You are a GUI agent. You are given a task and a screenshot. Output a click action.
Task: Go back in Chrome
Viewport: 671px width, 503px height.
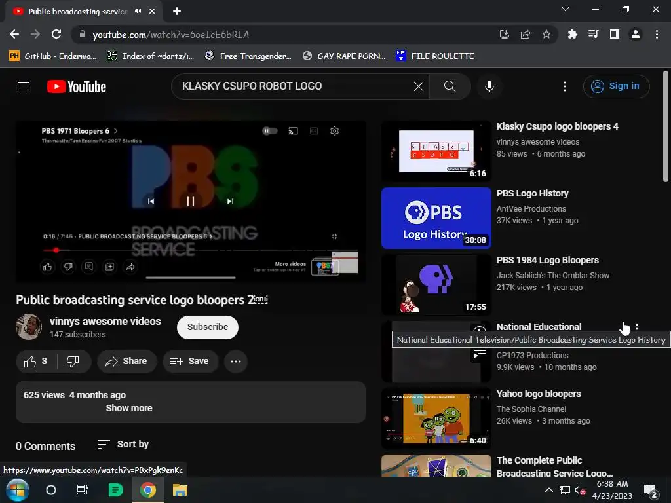pyautogui.click(x=14, y=34)
